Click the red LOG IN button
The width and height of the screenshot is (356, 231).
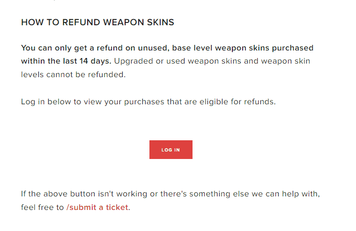click(171, 150)
